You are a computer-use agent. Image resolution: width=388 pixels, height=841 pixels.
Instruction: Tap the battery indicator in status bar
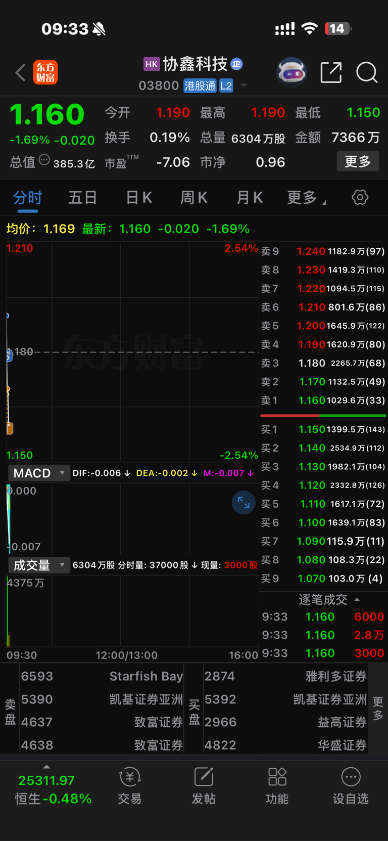[x=338, y=29]
